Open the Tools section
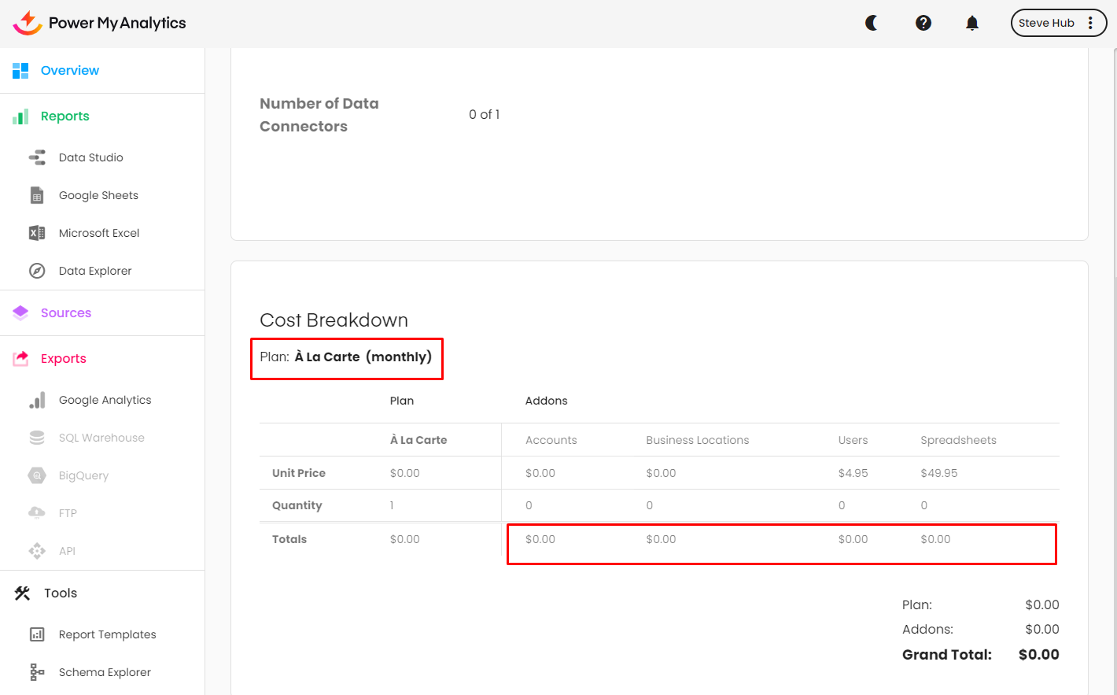The image size is (1117, 695). click(61, 593)
